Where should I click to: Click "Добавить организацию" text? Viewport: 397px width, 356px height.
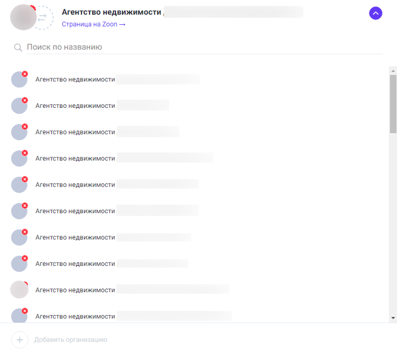(71, 340)
